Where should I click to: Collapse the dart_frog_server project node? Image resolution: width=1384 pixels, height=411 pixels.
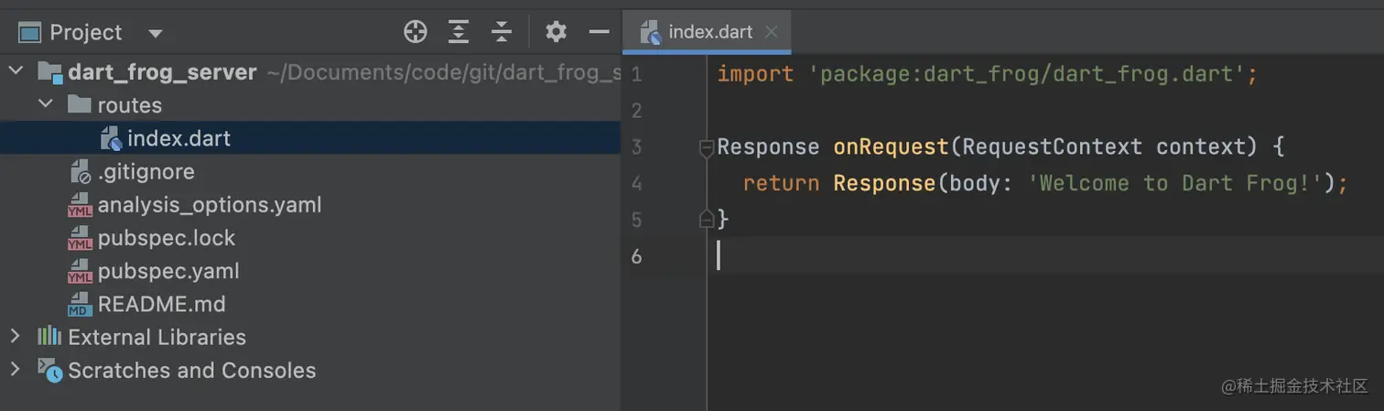pos(15,71)
